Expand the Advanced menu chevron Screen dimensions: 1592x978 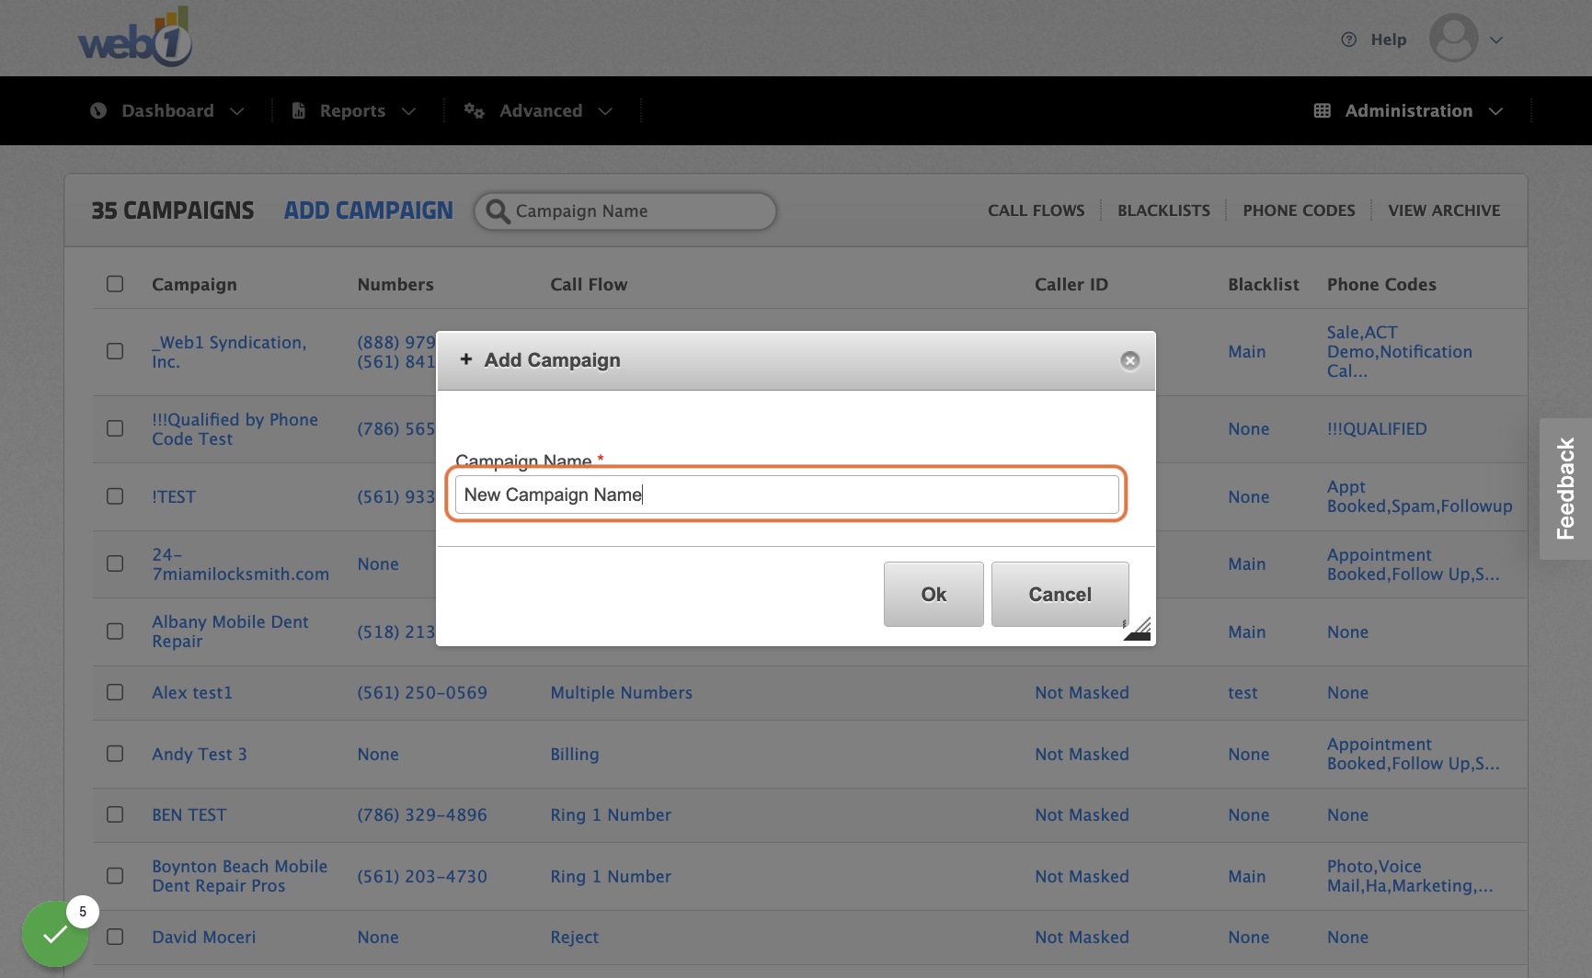pyautogui.click(x=605, y=111)
